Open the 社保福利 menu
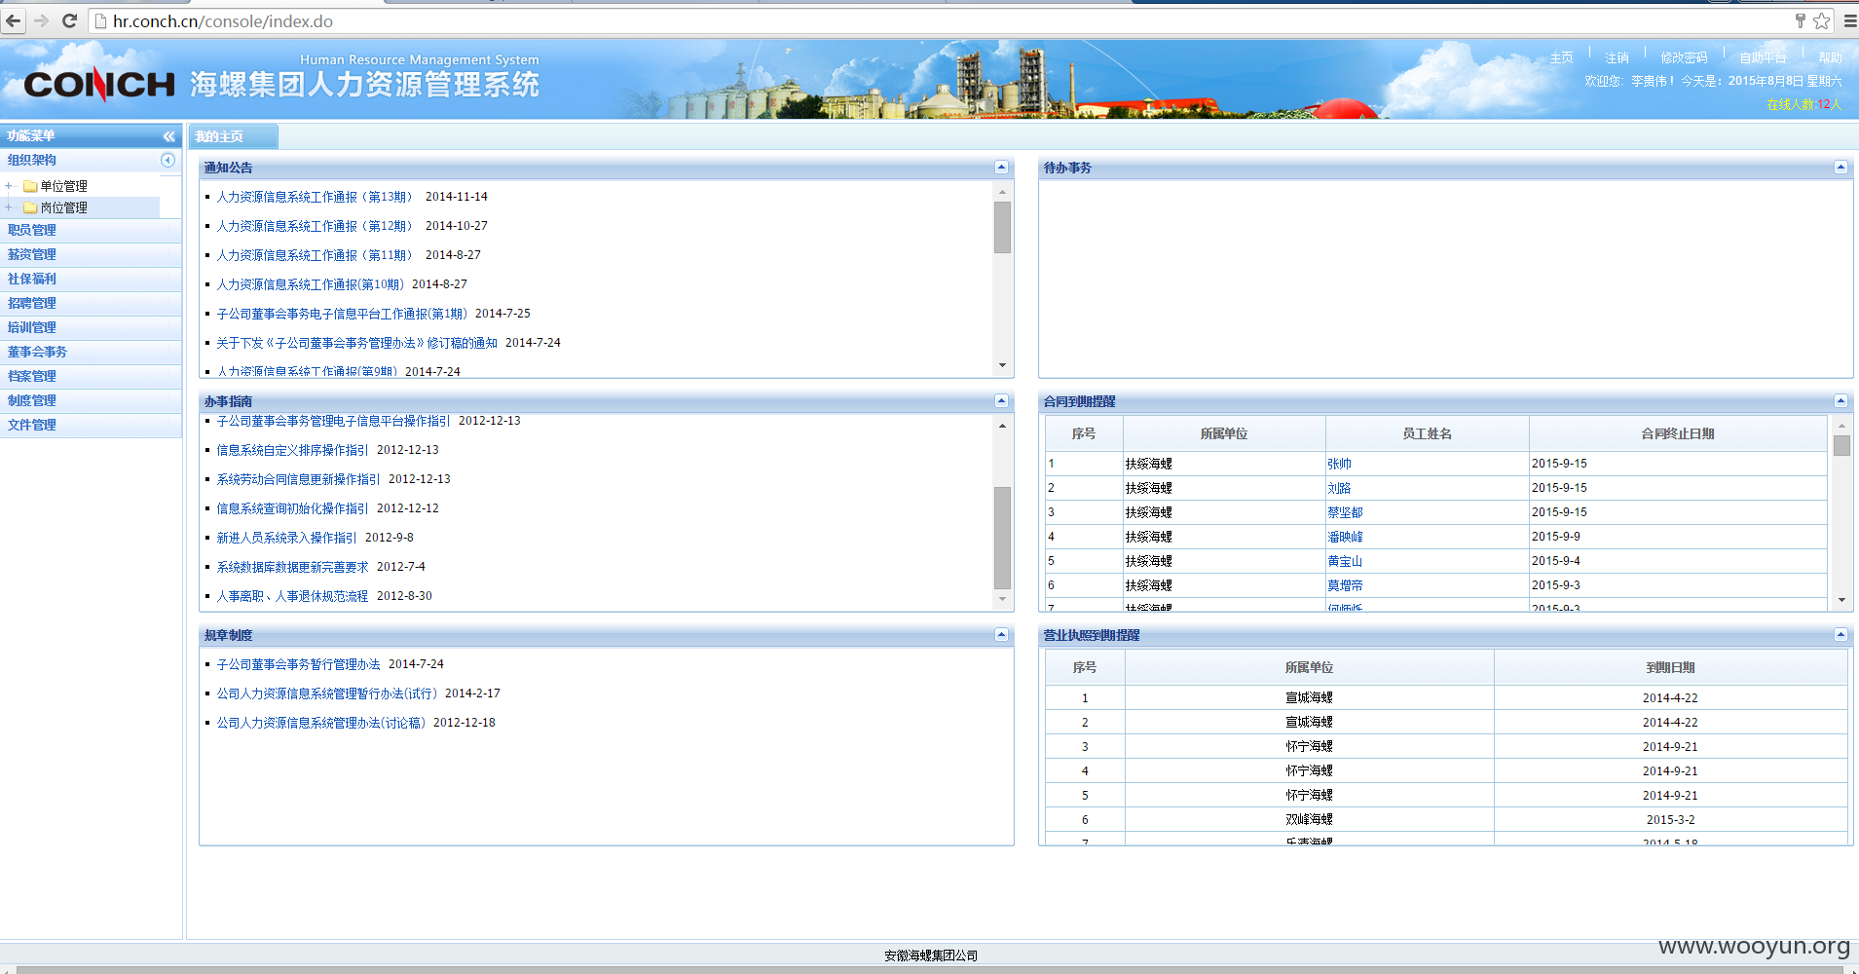The image size is (1859, 974). [x=91, y=279]
